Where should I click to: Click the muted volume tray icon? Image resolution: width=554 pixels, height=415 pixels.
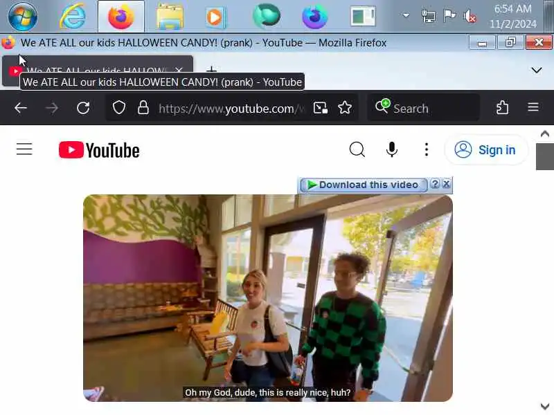[x=470, y=16]
